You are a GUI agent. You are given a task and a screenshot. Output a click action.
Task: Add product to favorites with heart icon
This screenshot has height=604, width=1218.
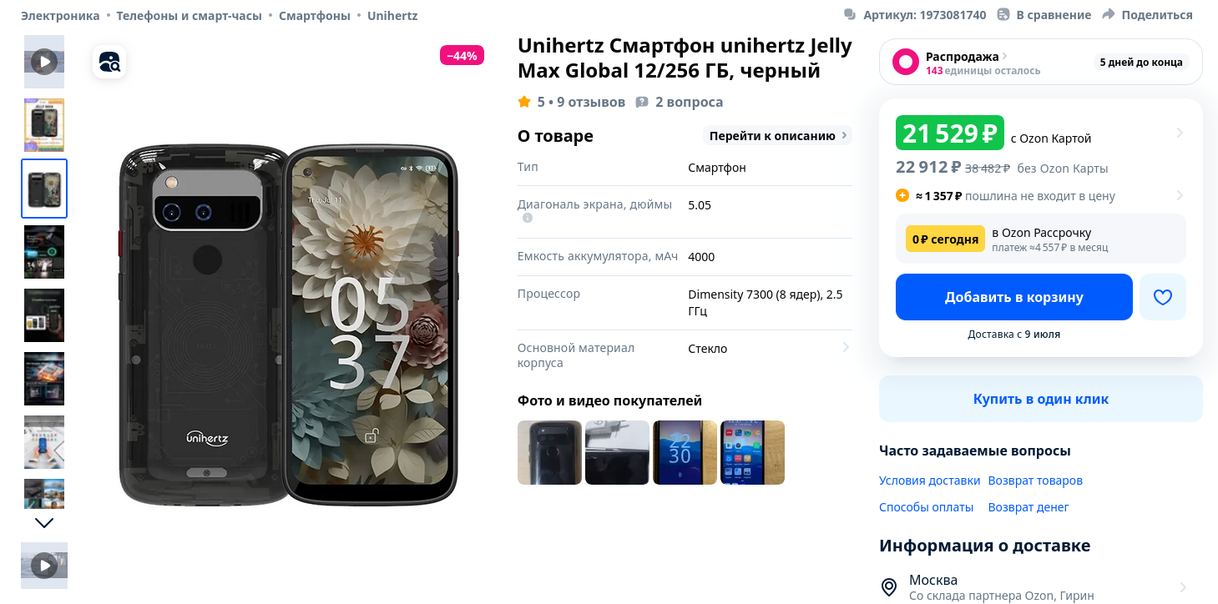[1163, 297]
